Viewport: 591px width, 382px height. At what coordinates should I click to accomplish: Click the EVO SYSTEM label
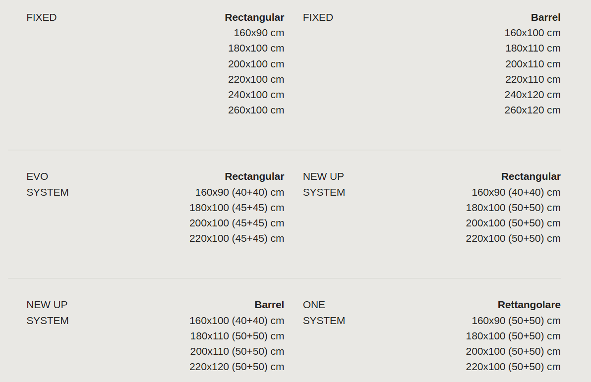coord(48,184)
